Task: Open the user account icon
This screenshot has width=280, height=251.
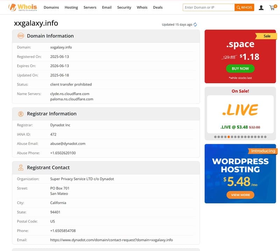Action: click(x=261, y=7)
